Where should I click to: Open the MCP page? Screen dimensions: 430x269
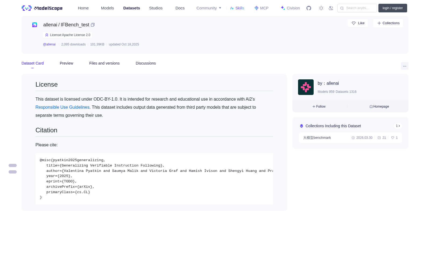pos(261,8)
